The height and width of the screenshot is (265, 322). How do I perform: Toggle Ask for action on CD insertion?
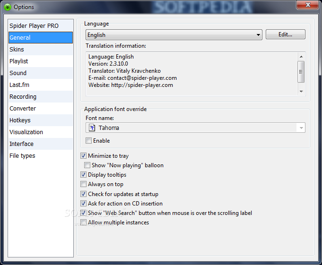(83, 204)
